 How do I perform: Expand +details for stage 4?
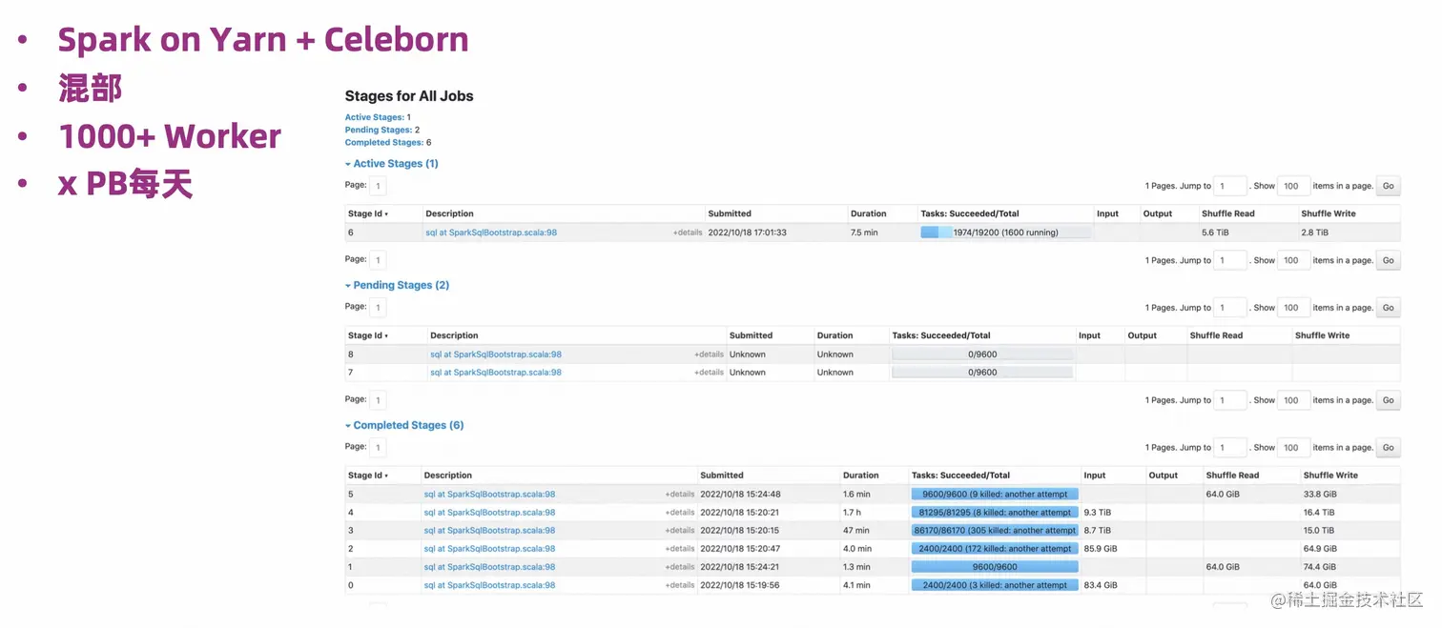tap(680, 513)
